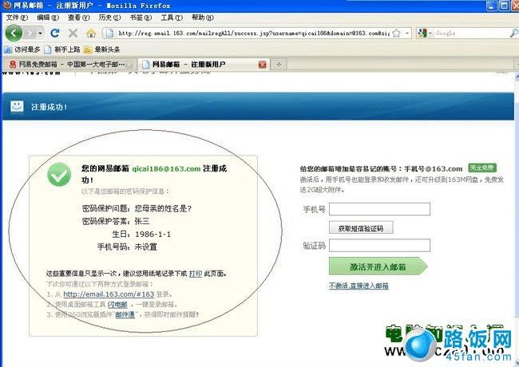
Task: Click the 闪电邮 link
Action: (x=117, y=305)
